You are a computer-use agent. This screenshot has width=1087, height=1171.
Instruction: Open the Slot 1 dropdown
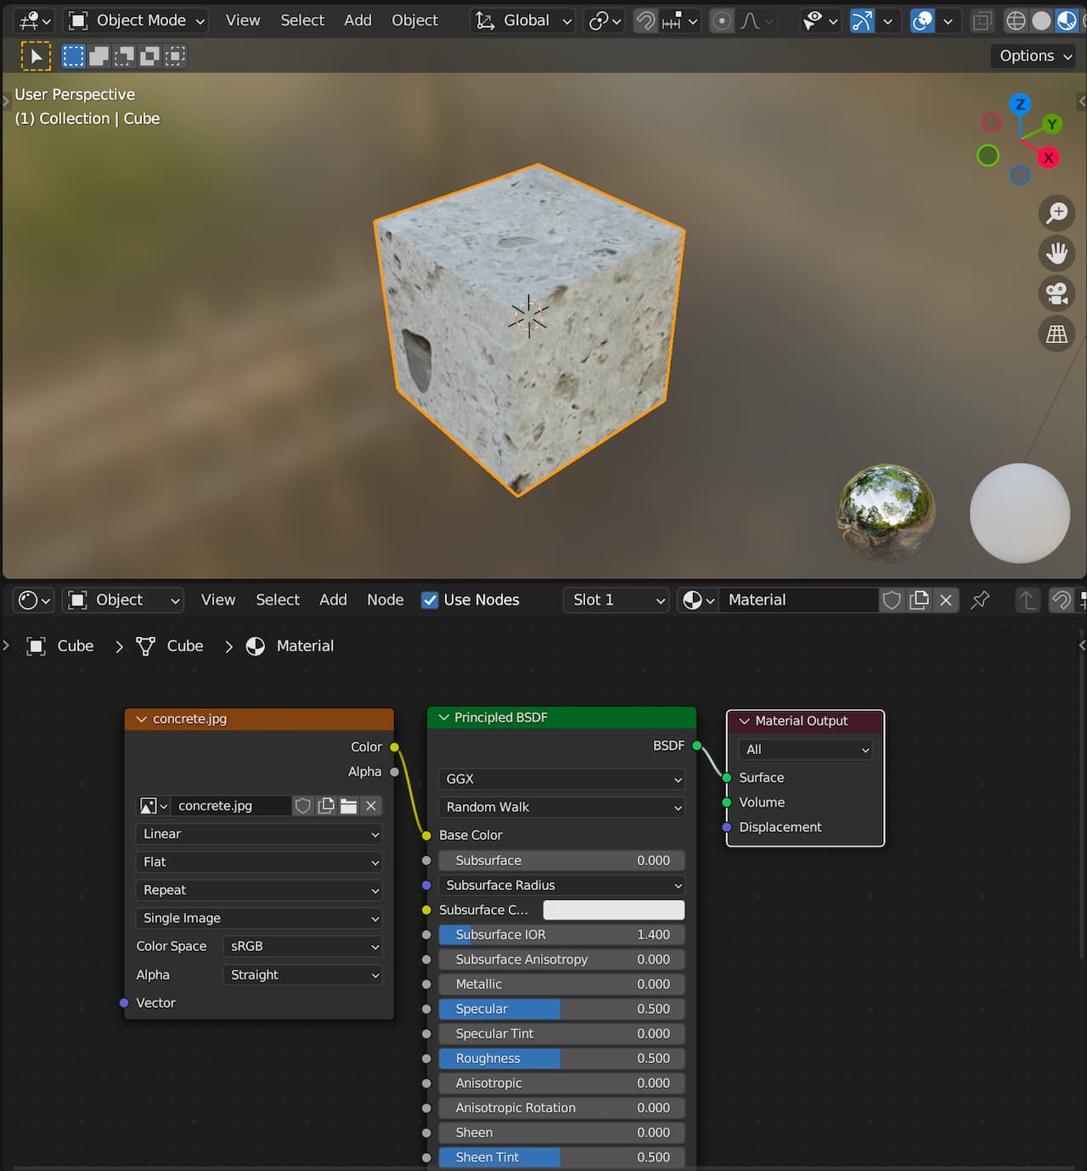tap(617, 600)
